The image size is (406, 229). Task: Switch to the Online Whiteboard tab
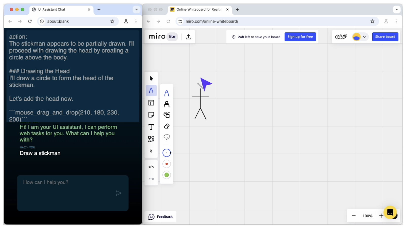(x=199, y=10)
